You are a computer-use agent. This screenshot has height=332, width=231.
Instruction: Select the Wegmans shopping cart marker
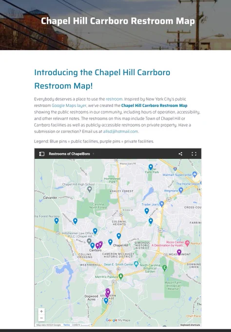coord(181,190)
